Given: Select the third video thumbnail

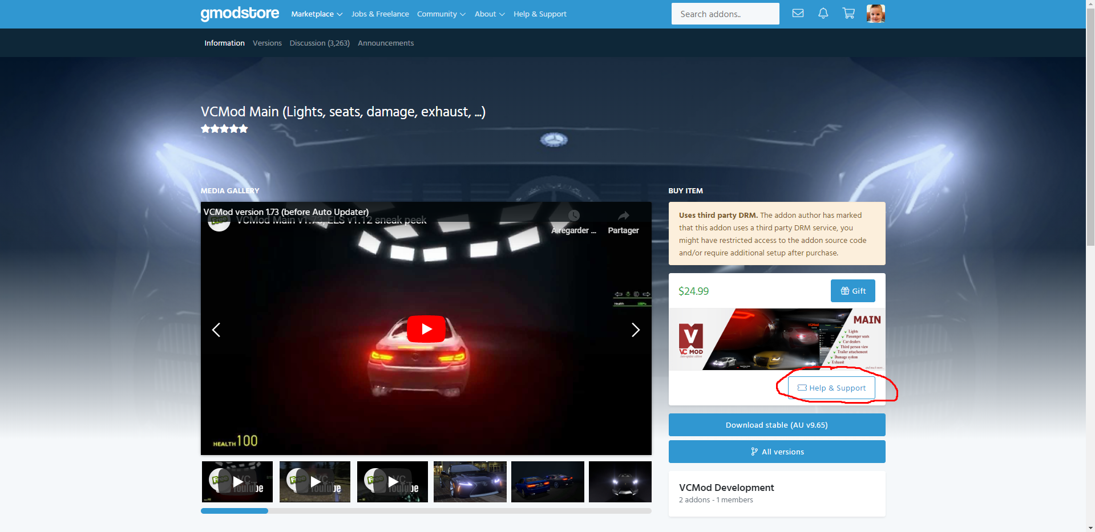Looking at the screenshot, I should [x=393, y=482].
